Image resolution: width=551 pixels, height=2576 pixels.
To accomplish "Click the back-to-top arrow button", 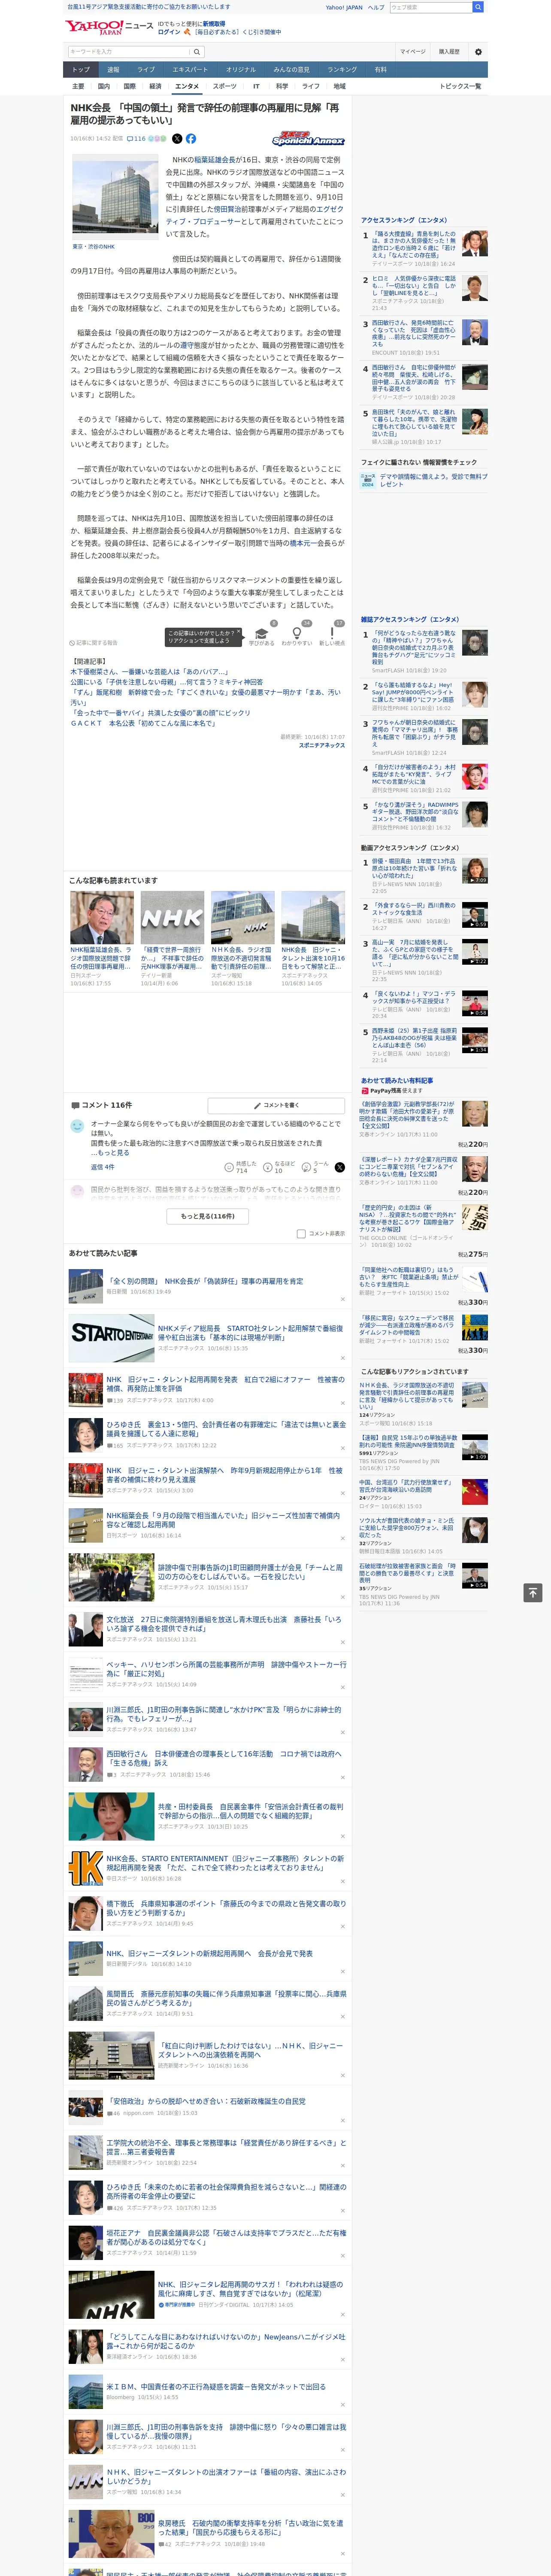I will (x=533, y=1593).
